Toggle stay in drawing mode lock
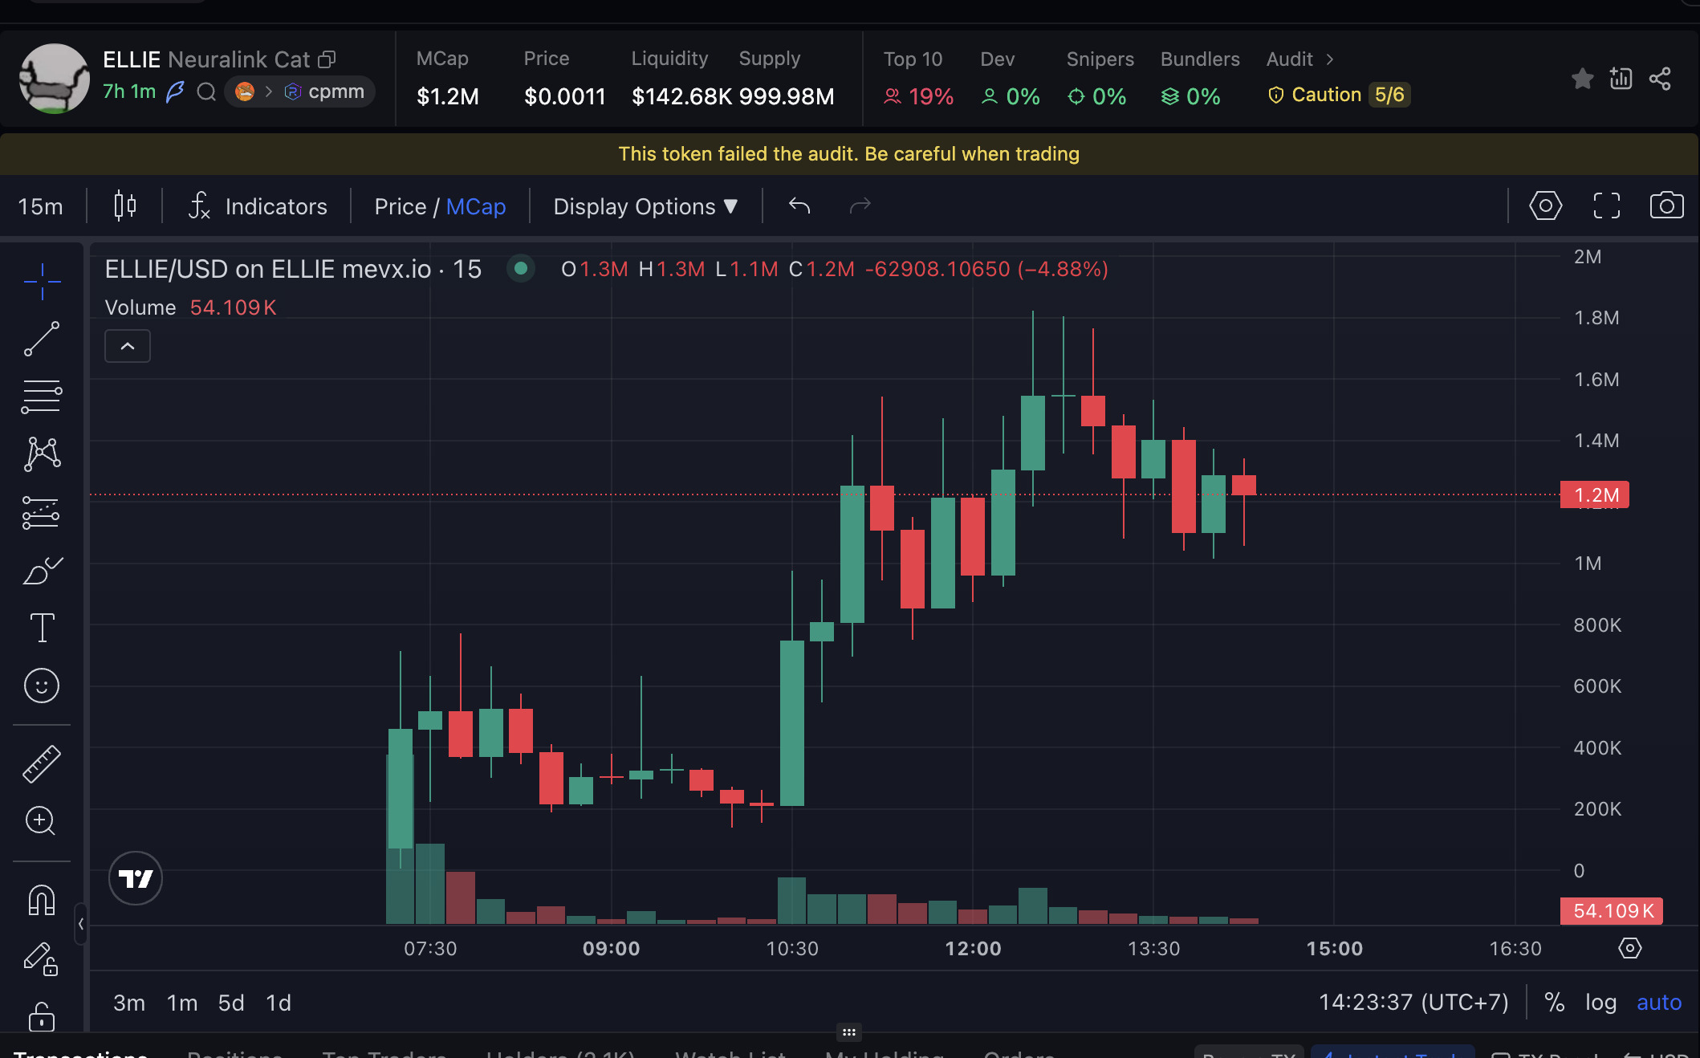The width and height of the screenshot is (1700, 1058). coord(42,958)
